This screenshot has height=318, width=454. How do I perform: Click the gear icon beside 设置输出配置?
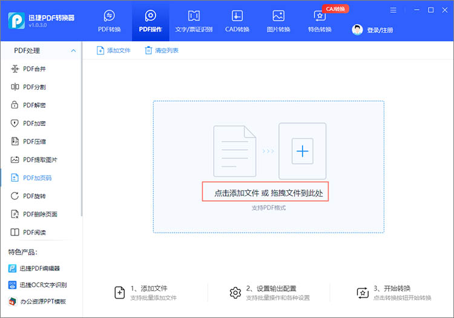click(x=235, y=293)
